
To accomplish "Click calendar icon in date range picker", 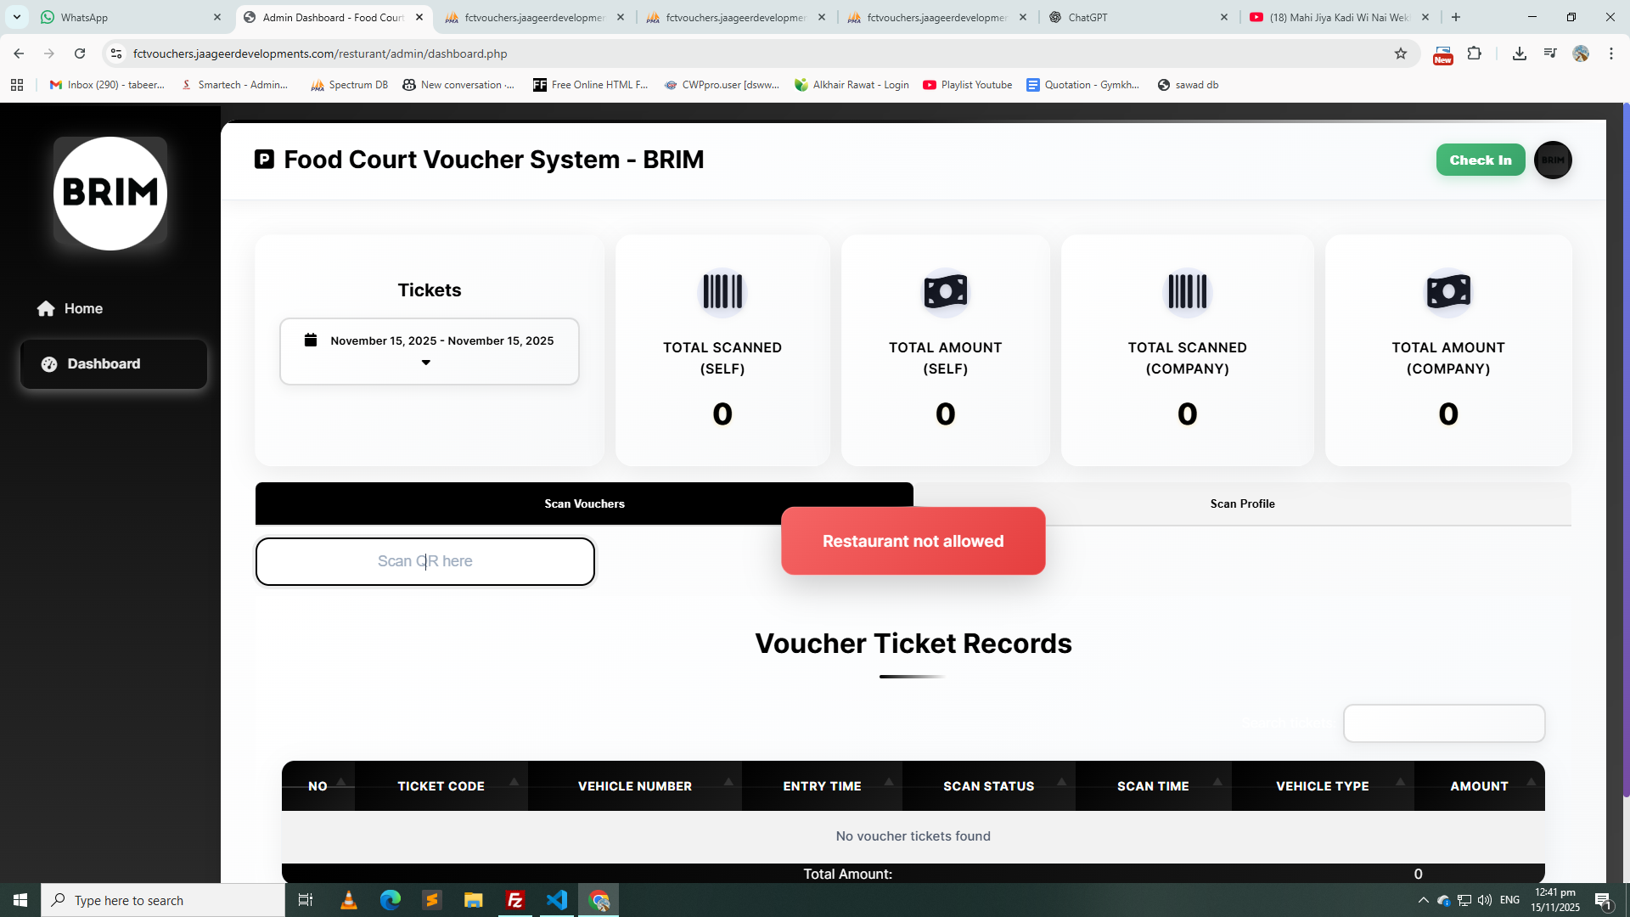I will (x=311, y=340).
